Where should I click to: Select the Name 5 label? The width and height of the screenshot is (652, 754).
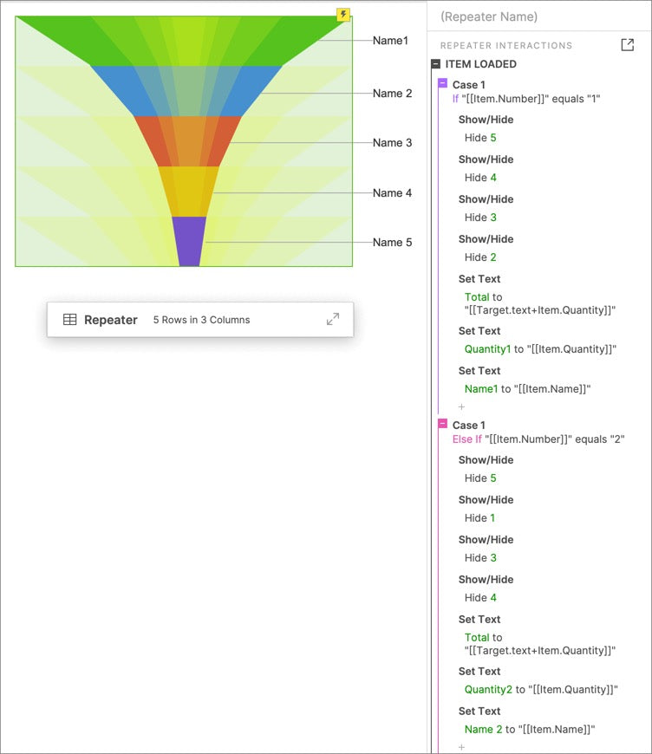392,243
